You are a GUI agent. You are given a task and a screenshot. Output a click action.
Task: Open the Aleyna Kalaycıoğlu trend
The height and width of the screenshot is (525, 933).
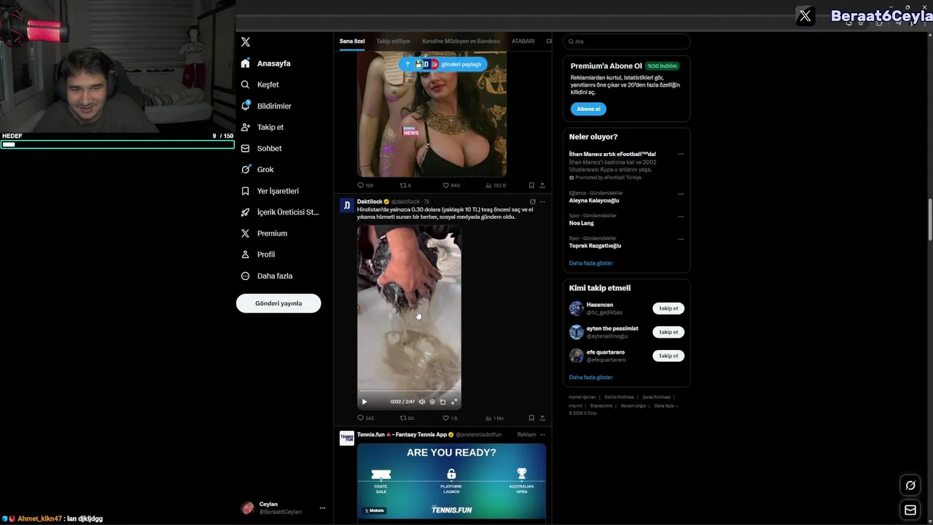pyautogui.click(x=594, y=201)
